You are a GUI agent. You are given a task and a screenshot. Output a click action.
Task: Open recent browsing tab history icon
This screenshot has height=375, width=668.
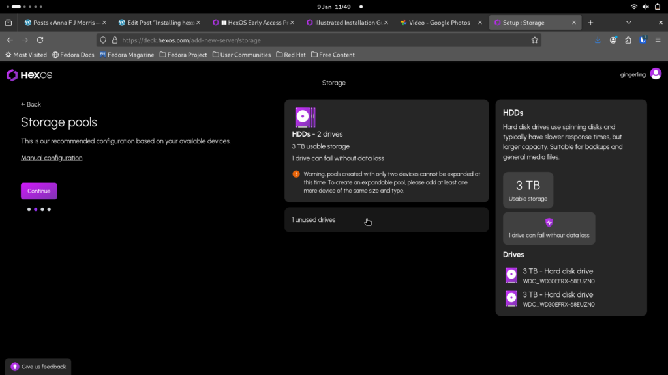(8, 23)
